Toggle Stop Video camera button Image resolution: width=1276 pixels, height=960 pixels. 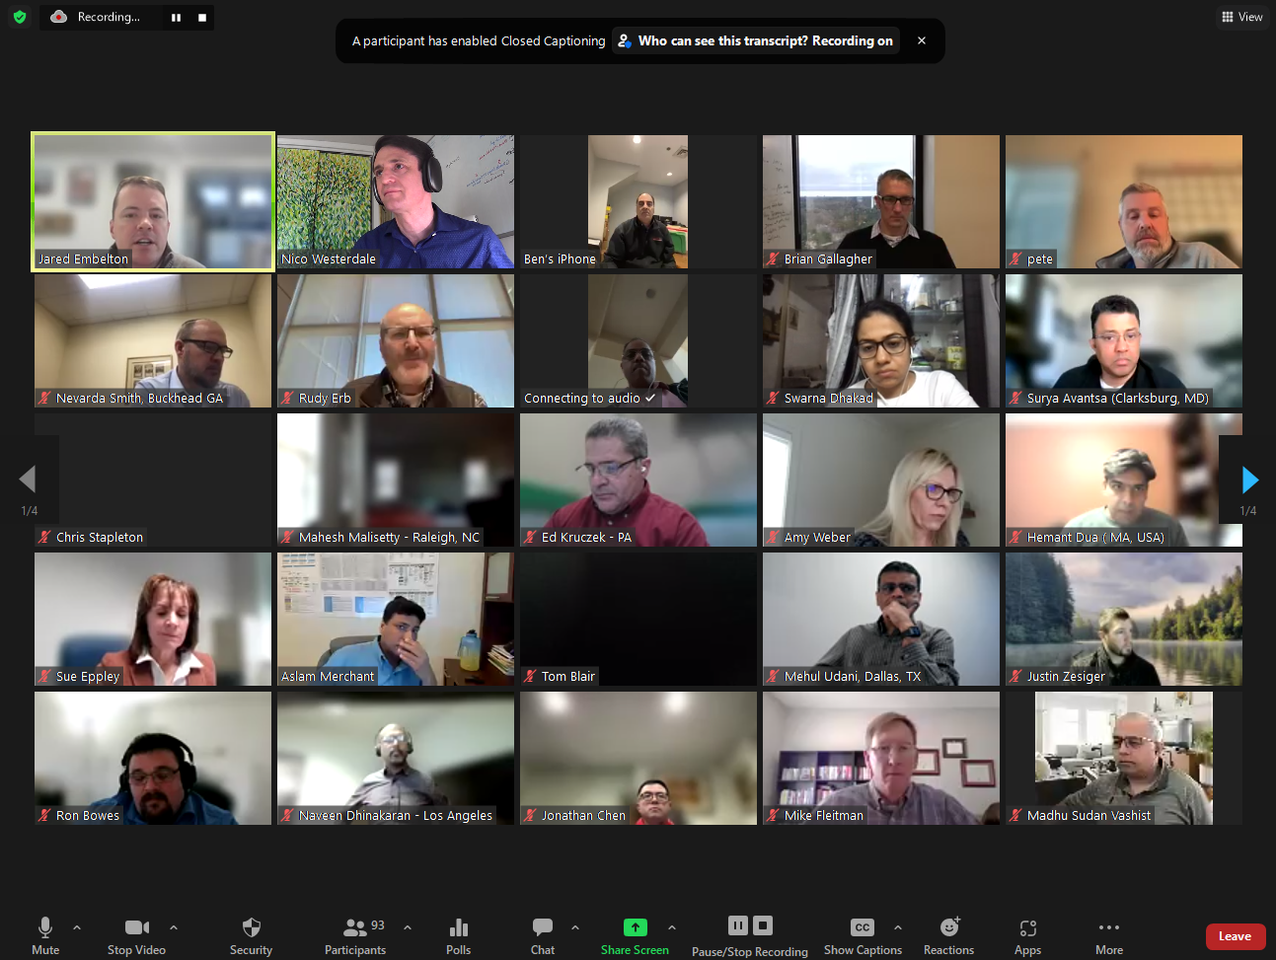pyautogui.click(x=136, y=935)
